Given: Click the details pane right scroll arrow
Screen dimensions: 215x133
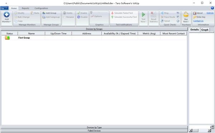Looking at the screenshot, I should coord(209,130).
